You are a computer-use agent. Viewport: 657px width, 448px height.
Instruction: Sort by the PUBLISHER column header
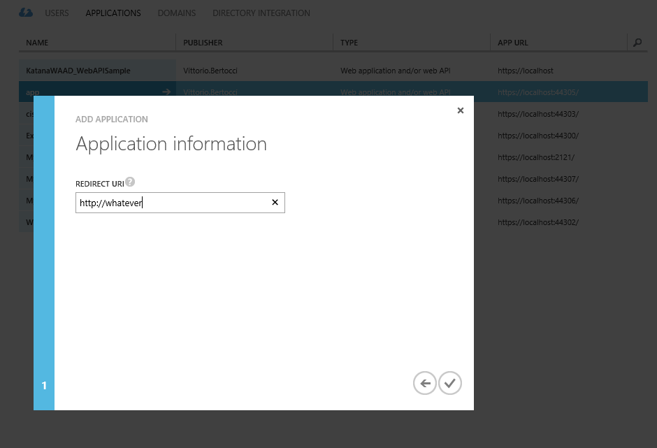point(203,43)
